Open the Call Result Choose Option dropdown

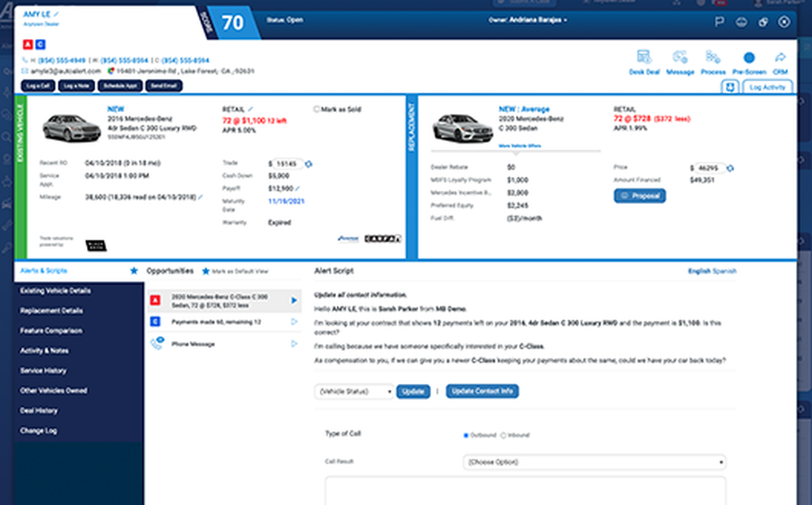(x=594, y=462)
